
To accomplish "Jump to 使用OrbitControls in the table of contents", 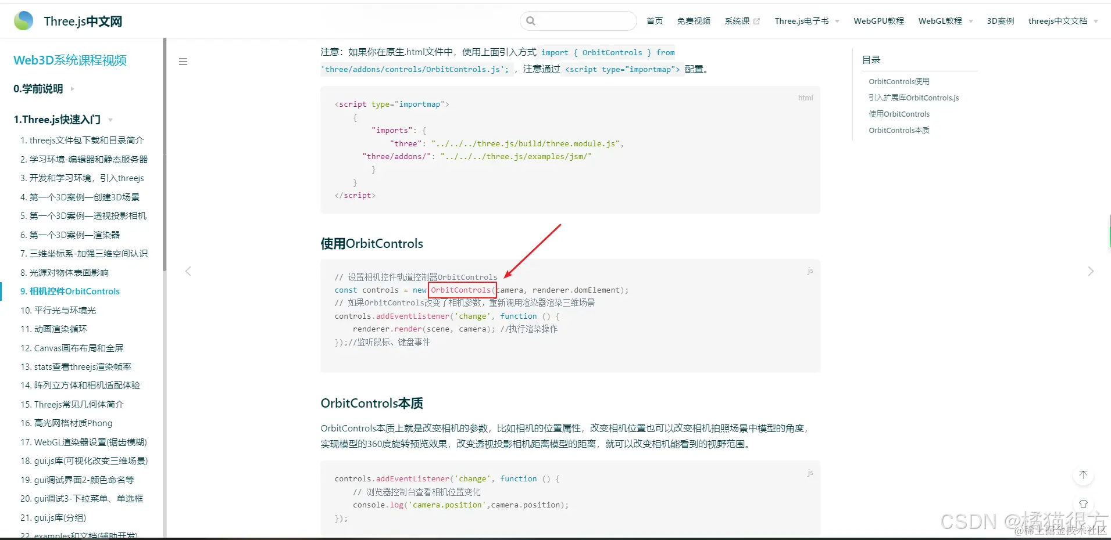I will [899, 114].
